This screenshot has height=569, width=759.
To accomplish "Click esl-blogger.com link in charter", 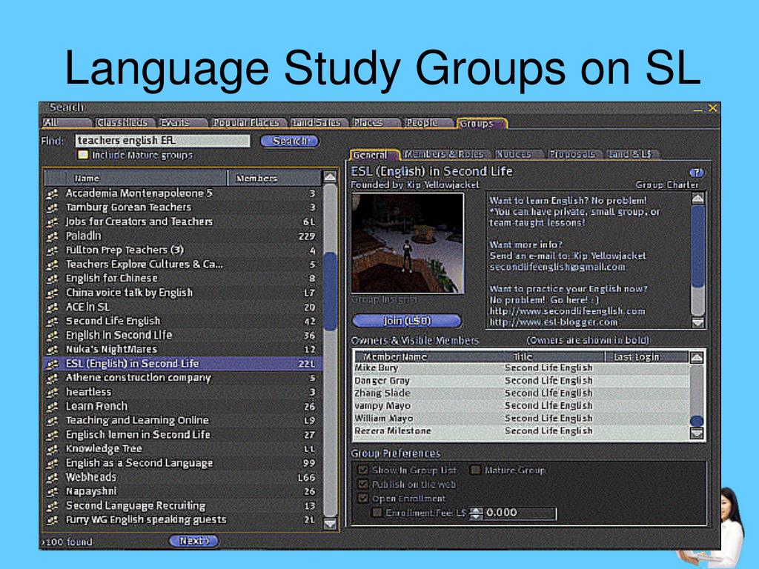I will pos(553,322).
